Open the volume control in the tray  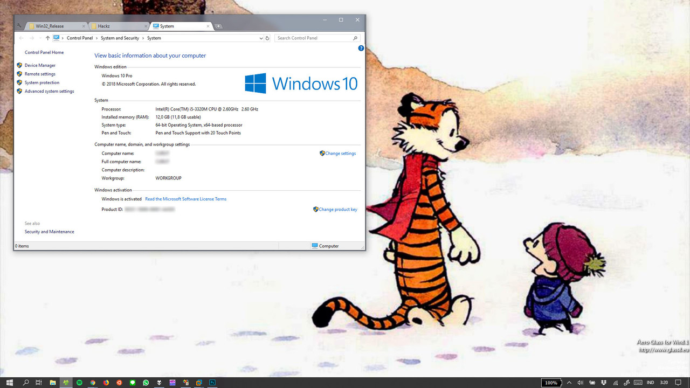tap(581, 383)
